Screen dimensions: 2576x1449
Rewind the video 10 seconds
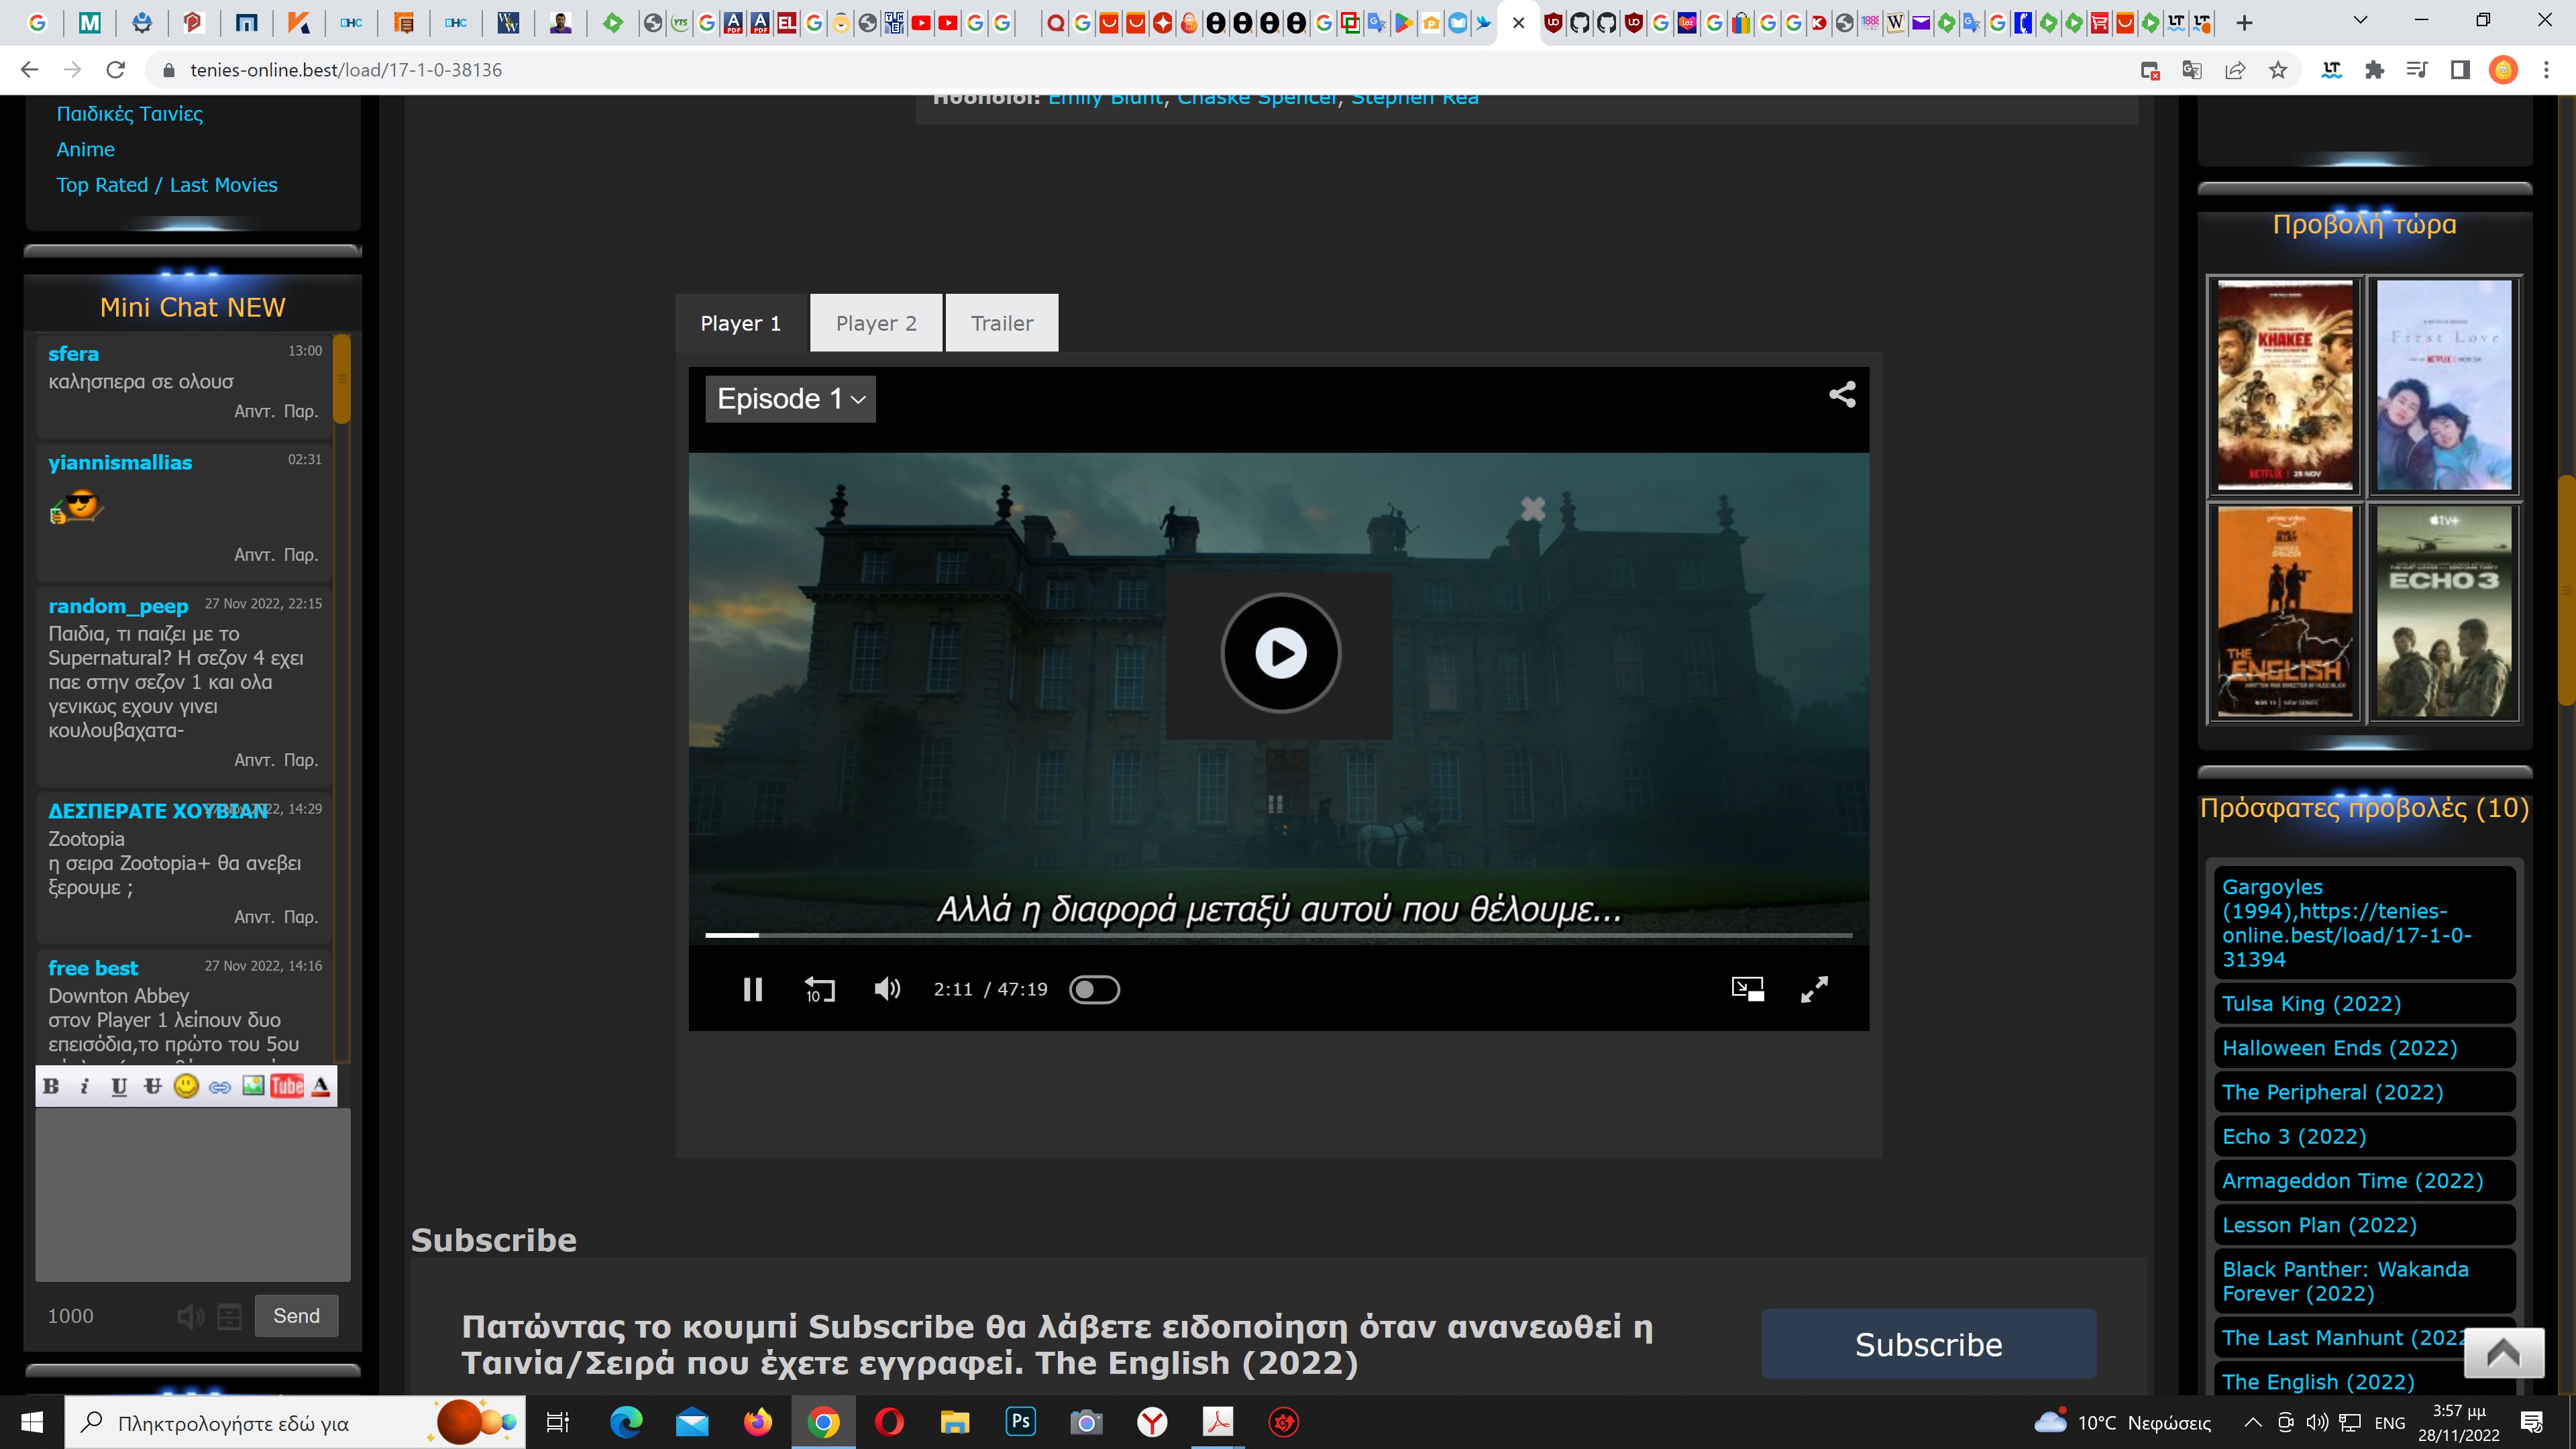click(x=819, y=989)
